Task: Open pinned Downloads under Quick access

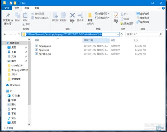Action: [12, 52]
